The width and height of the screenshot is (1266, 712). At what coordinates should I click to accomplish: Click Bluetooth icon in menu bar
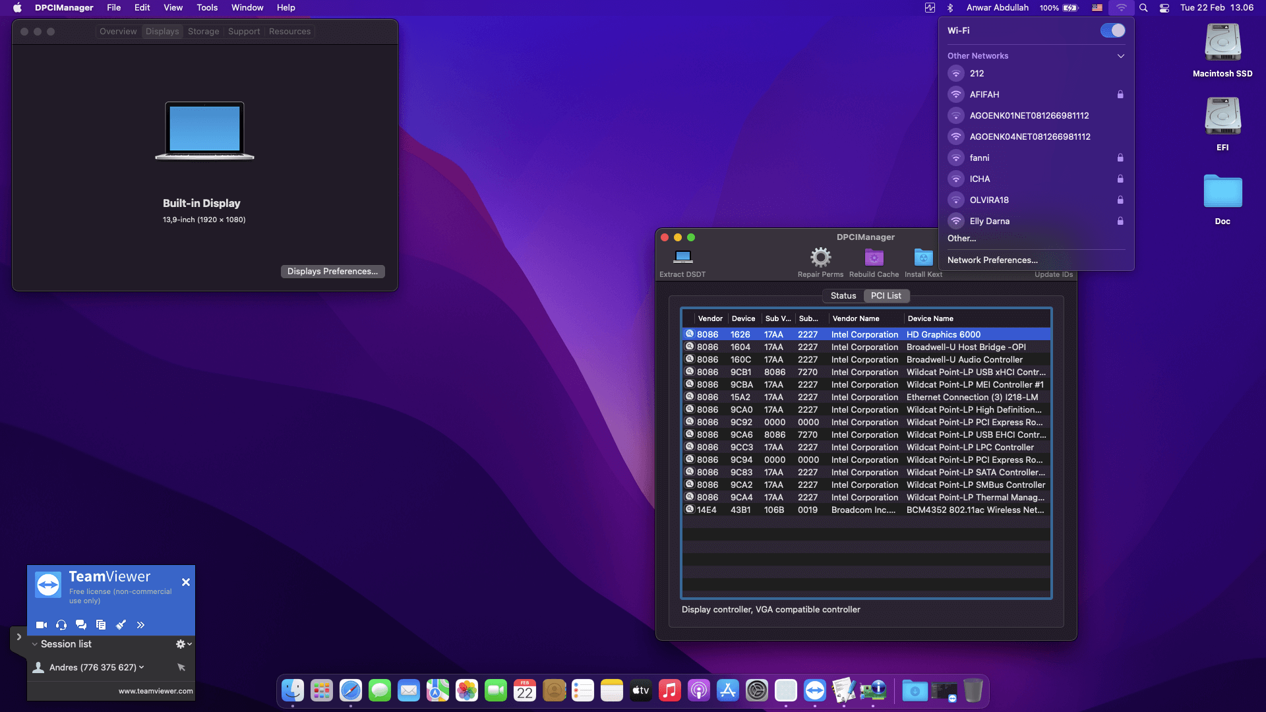pyautogui.click(x=950, y=8)
